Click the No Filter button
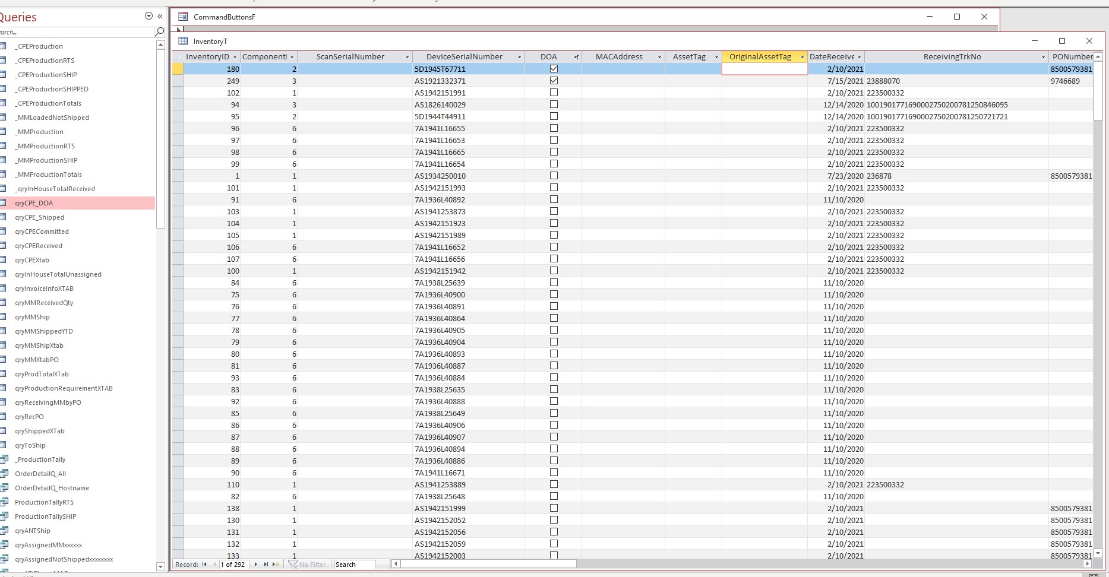 [307, 565]
